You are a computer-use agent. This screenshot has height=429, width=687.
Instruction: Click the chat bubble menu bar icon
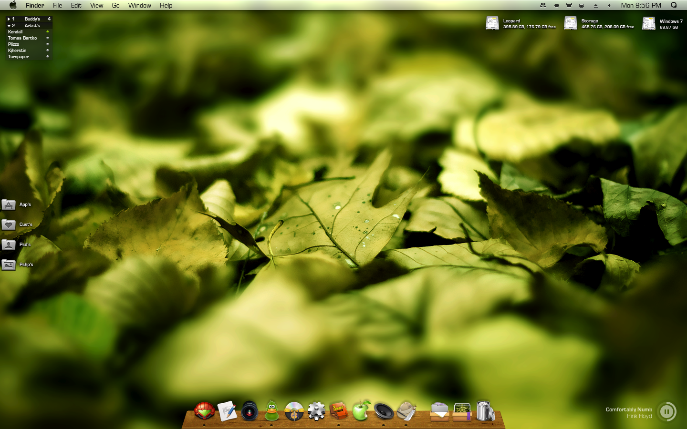click(556, 6)
